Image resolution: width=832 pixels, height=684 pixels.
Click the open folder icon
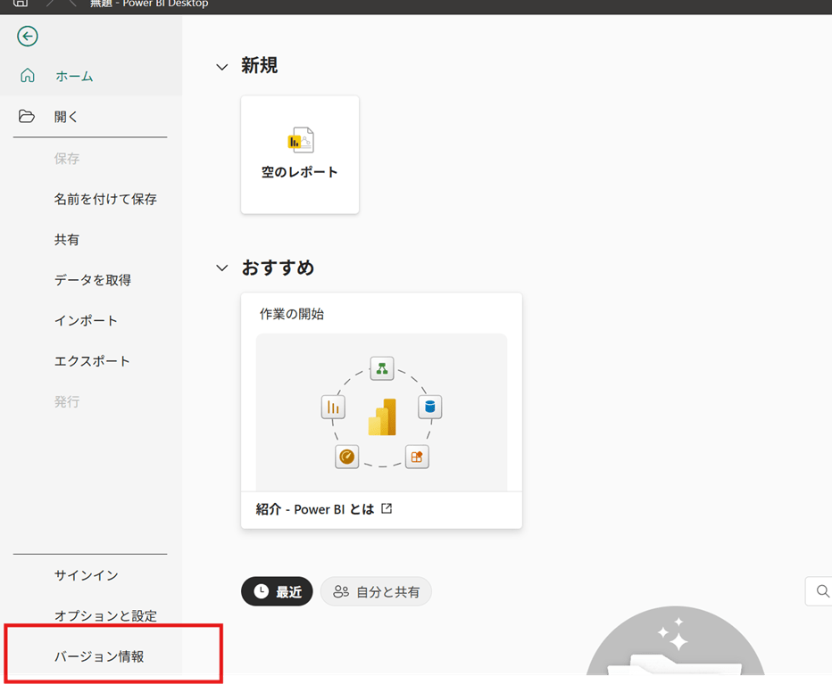[x=27, y=116]
